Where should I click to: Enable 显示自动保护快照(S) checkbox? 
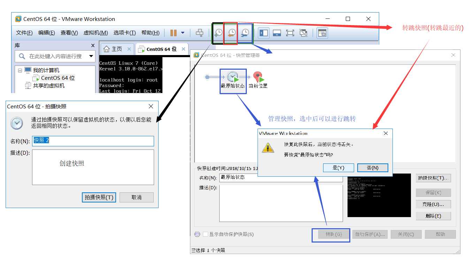click(x=205, y=235)
